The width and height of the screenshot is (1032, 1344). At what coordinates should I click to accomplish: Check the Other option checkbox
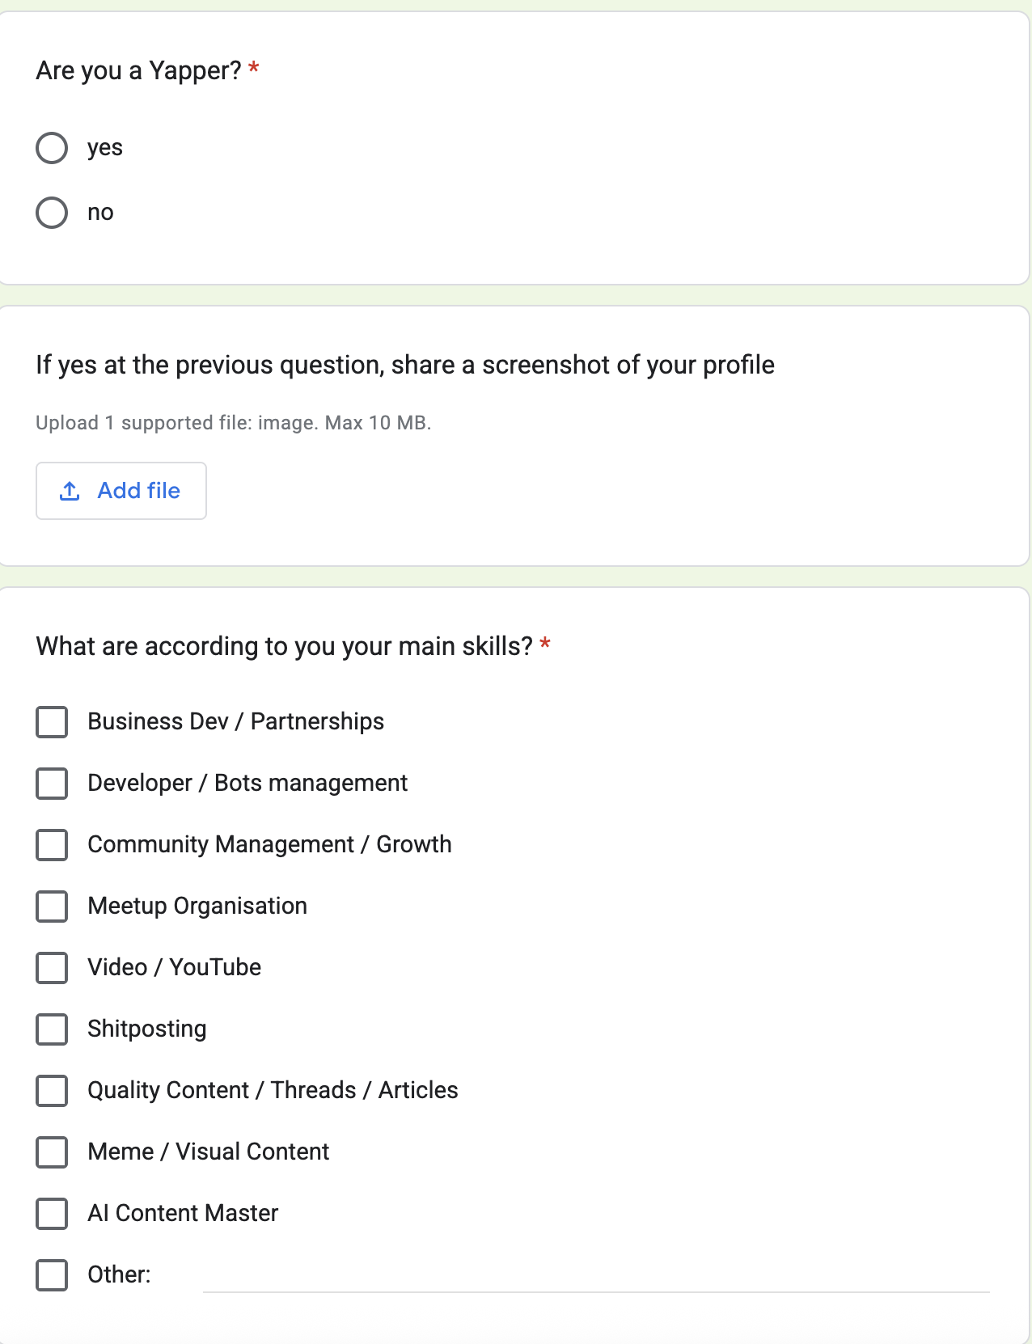click(x=52, y=1275)
